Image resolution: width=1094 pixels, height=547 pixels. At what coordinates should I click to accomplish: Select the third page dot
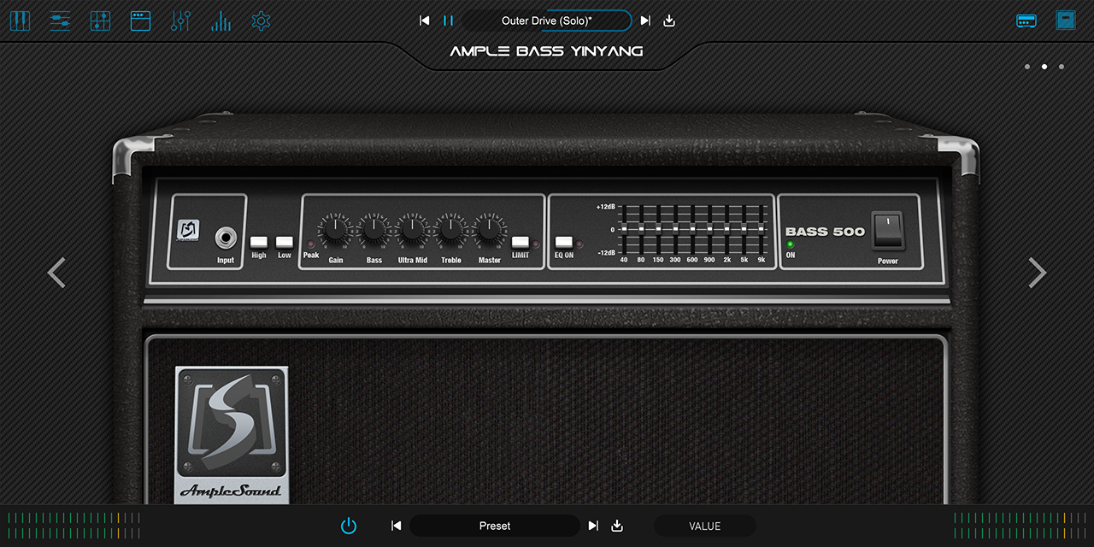(x=1062, y=67)
